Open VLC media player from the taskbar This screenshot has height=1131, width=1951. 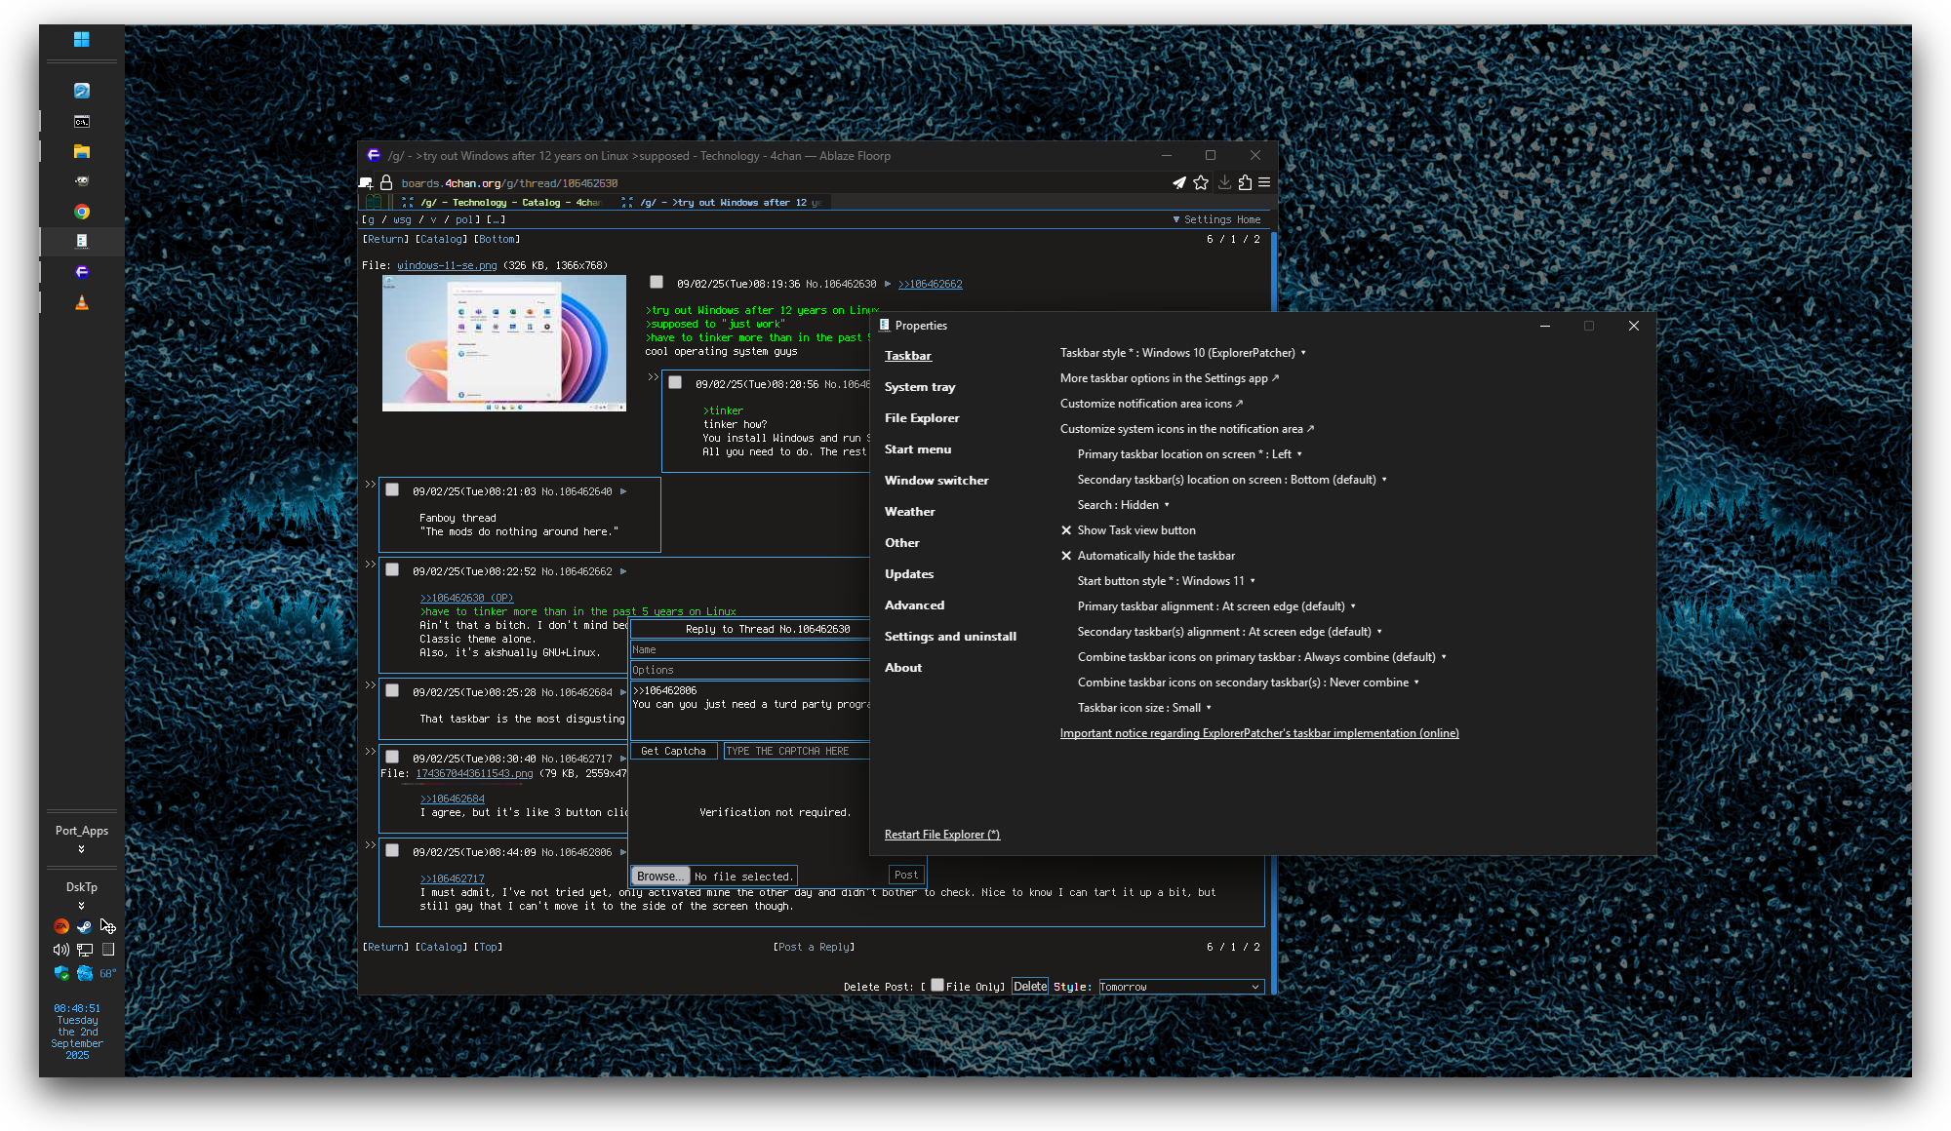coord(82,302)
